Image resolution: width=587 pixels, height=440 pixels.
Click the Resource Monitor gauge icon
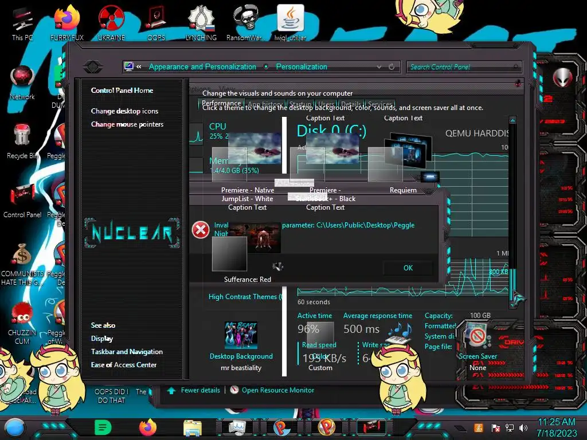click(x=234, y=390)
